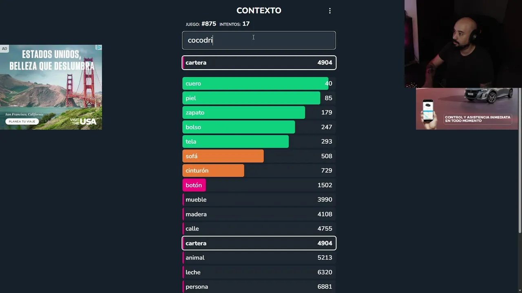Click the zapato guess row
The width and height of the screenshot is (522, 293).
tap(259, 113)
